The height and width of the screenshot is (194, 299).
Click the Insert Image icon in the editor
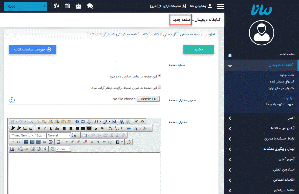(x=12, y=149)
